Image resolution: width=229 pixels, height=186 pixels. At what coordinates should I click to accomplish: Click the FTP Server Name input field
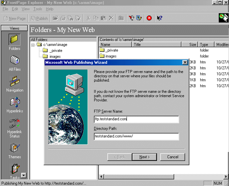[136, 119]
